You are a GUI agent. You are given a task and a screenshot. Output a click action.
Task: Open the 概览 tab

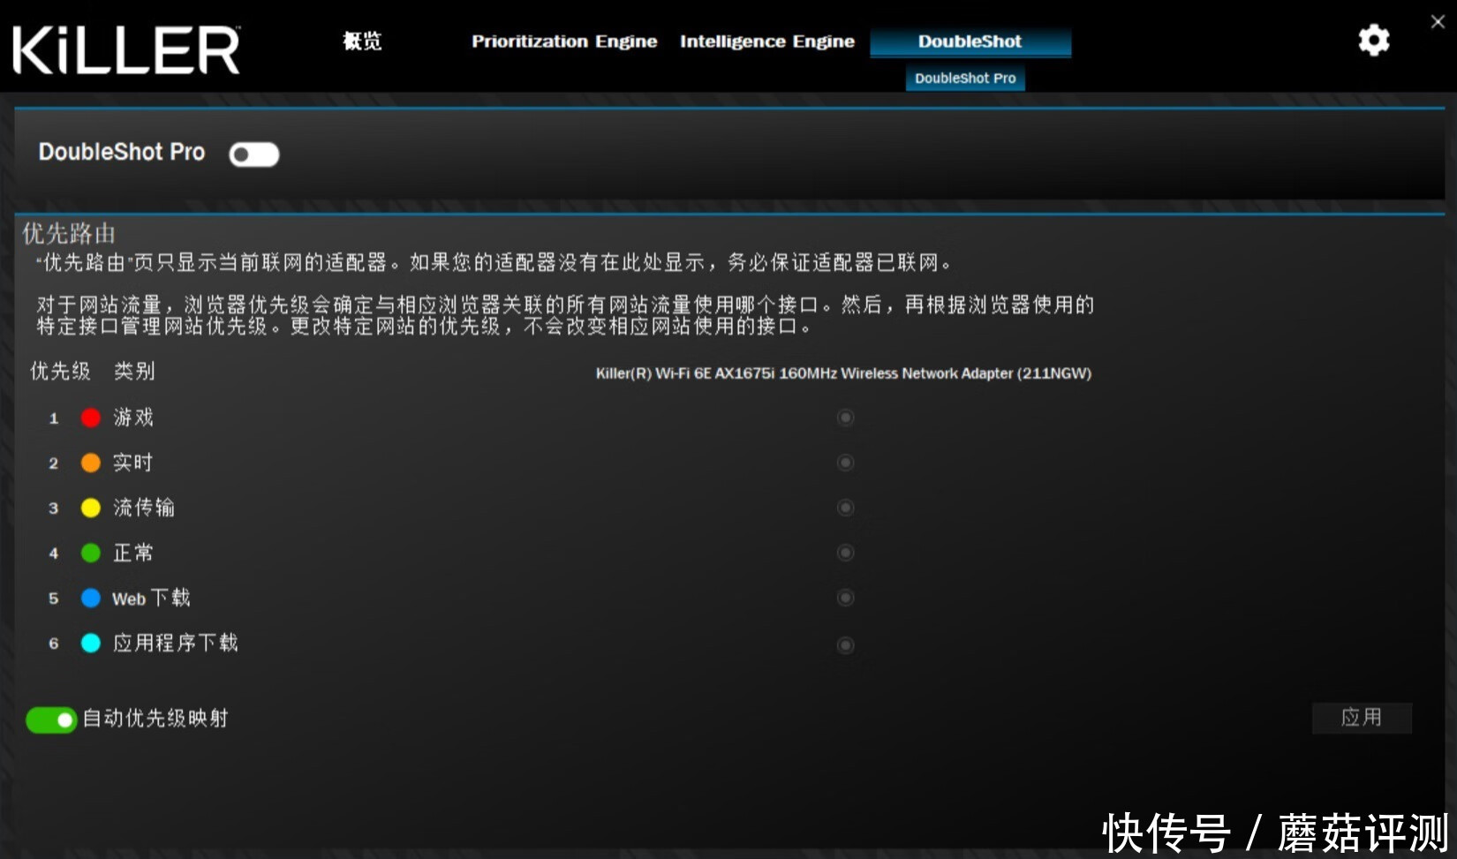362,41
